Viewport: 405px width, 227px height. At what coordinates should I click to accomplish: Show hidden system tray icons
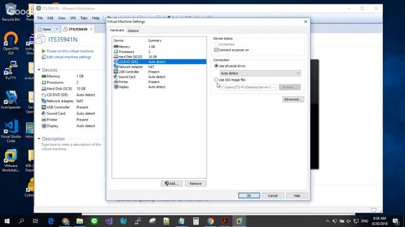click(327, 221)
